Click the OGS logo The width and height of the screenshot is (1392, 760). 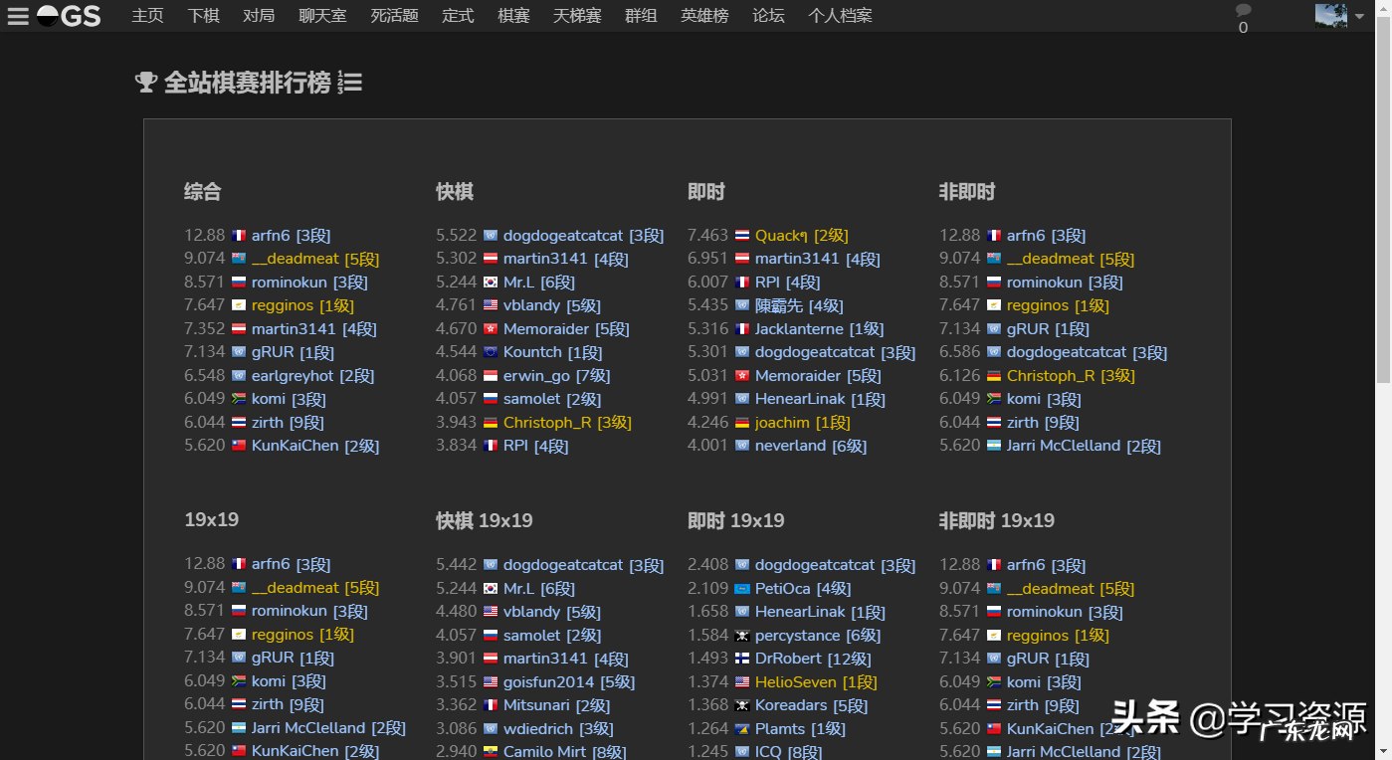pos(70,16)
